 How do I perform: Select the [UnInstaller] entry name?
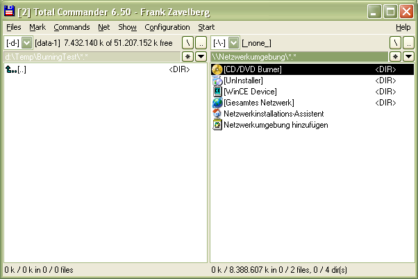tap(244, 81)
